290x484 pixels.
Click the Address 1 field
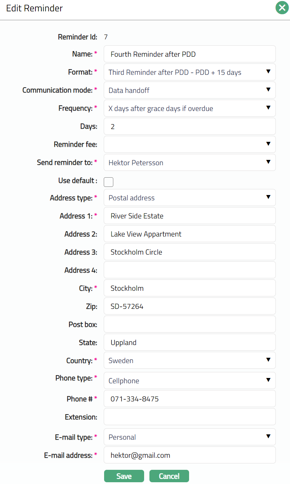coord(189,216)
